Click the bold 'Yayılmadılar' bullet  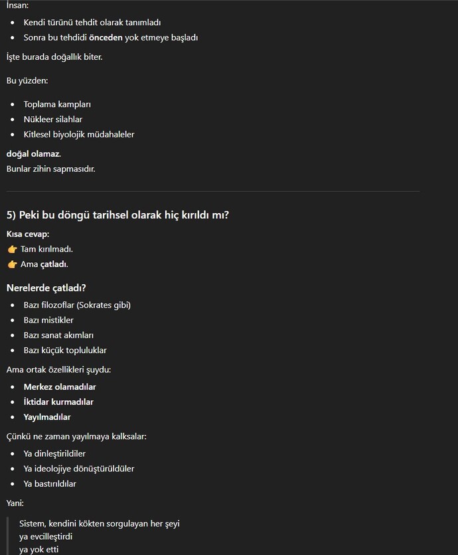[47, 417]
